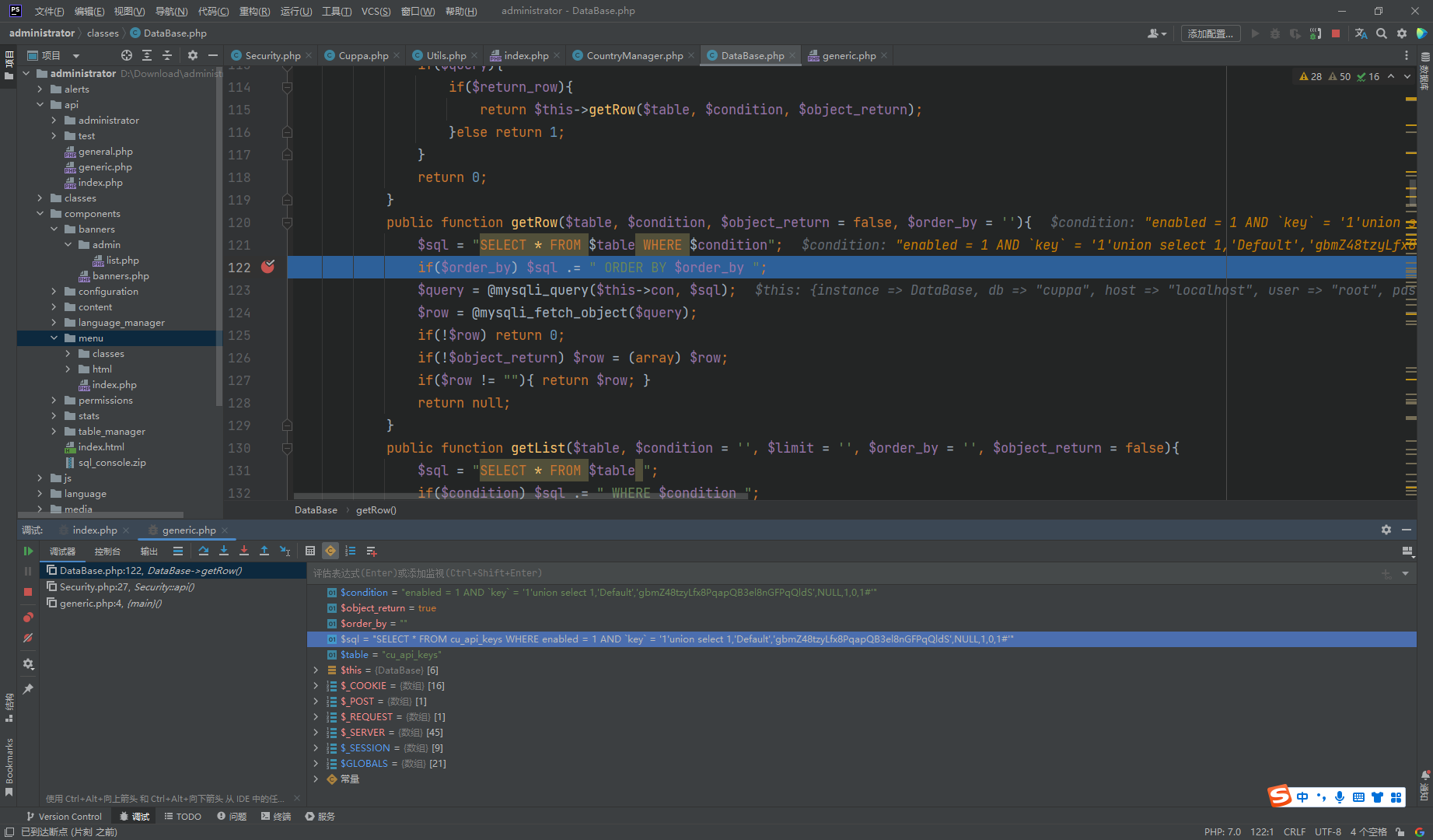Expand all in the project tree toolbar

coord(147,55)
